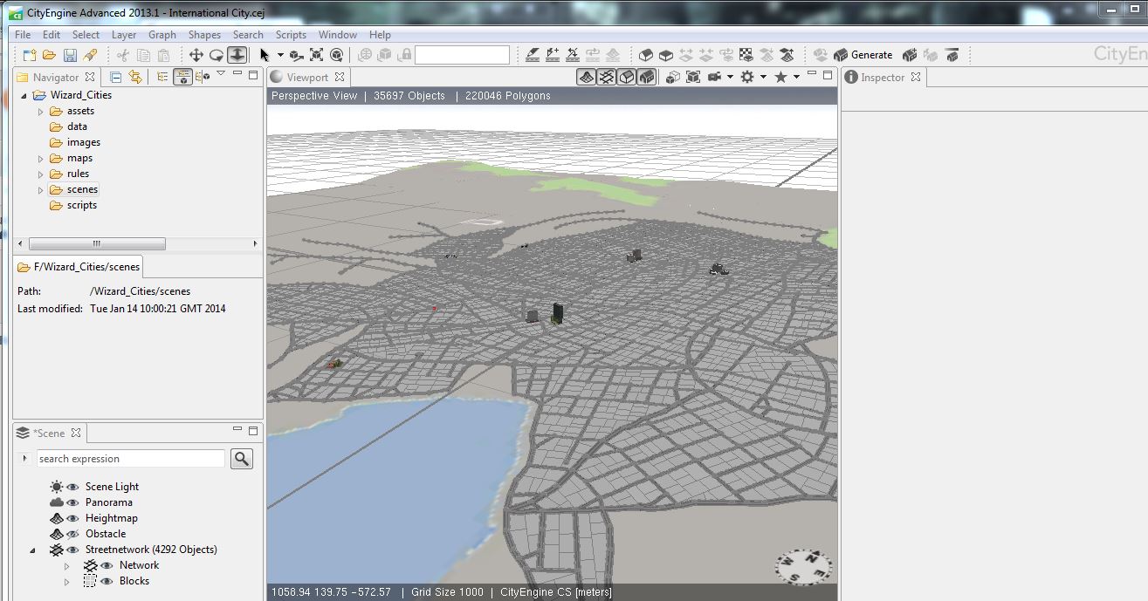The width and height of the screenshot is (1148, 601).
Task: Select the scripts folder
Action: pyautogui.click(x=81, y=206)
